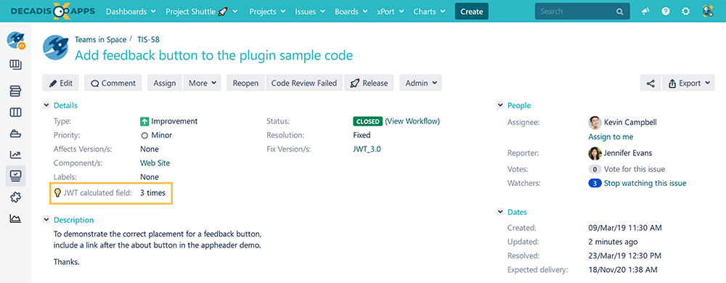Click the Create button

pos(472,12)
